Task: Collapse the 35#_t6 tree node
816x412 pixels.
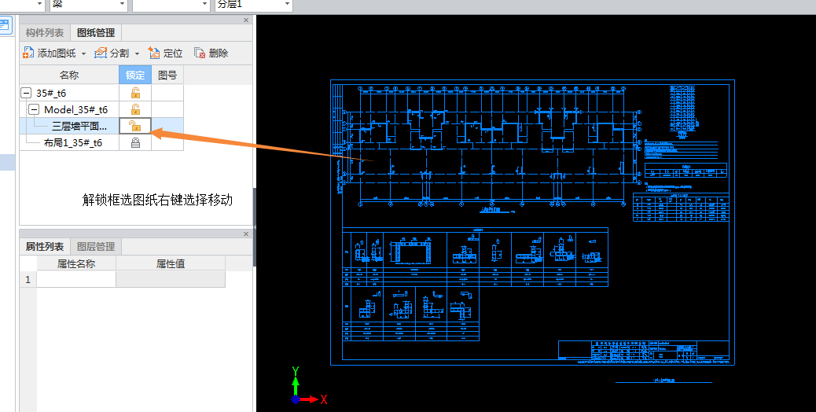Action: tap(26, 93)
